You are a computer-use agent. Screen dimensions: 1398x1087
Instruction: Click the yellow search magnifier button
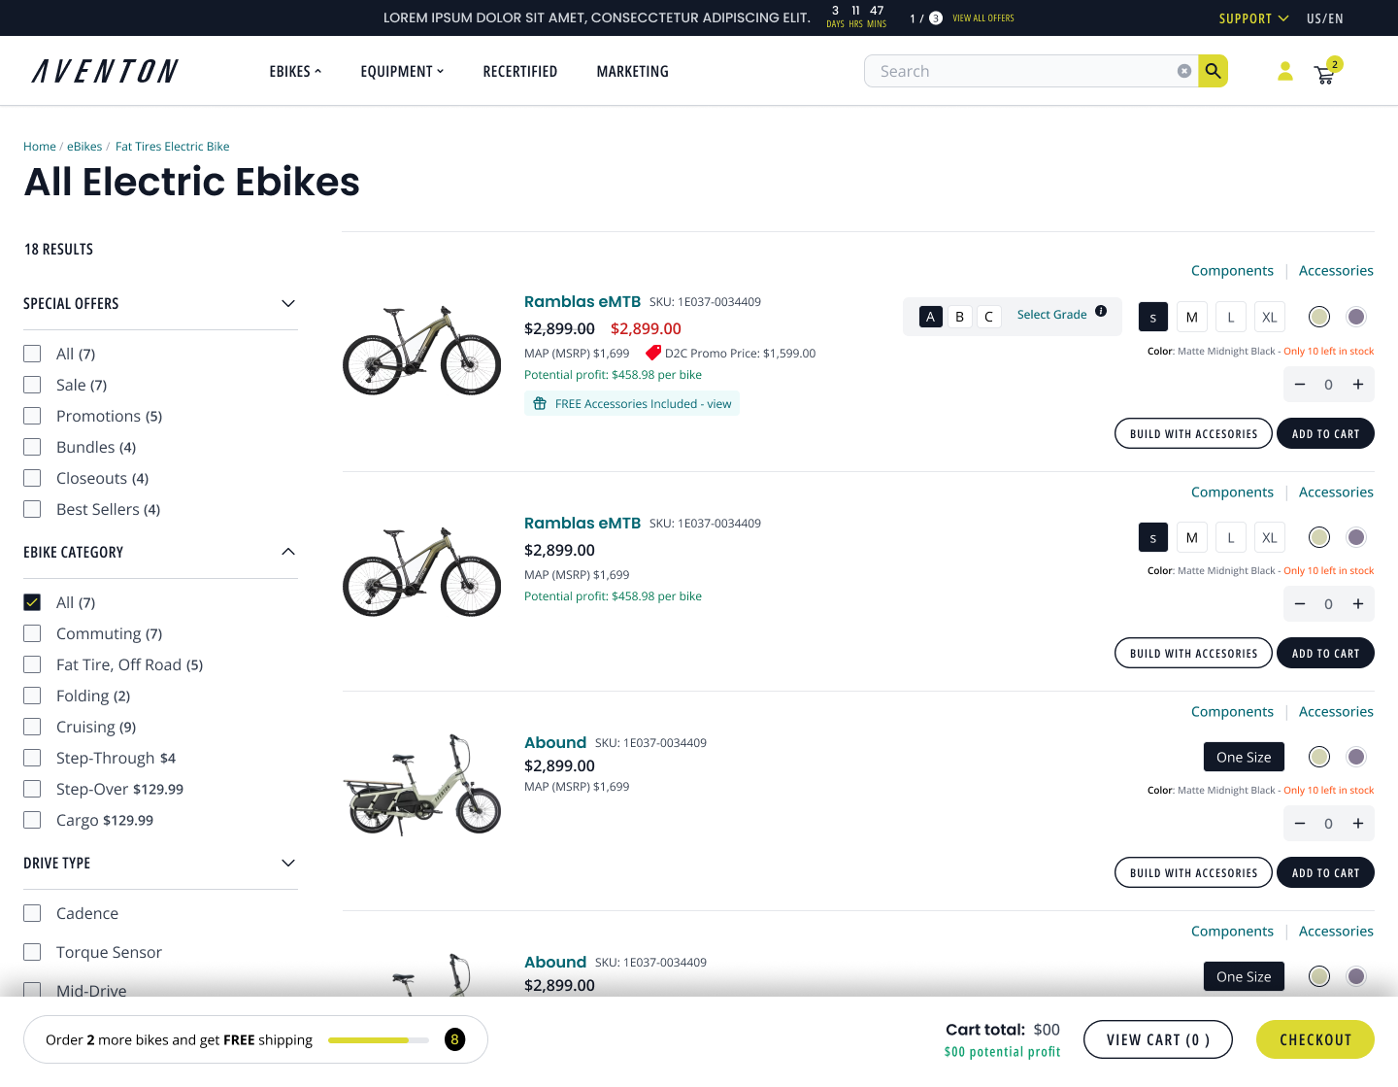click(1213, 71)
